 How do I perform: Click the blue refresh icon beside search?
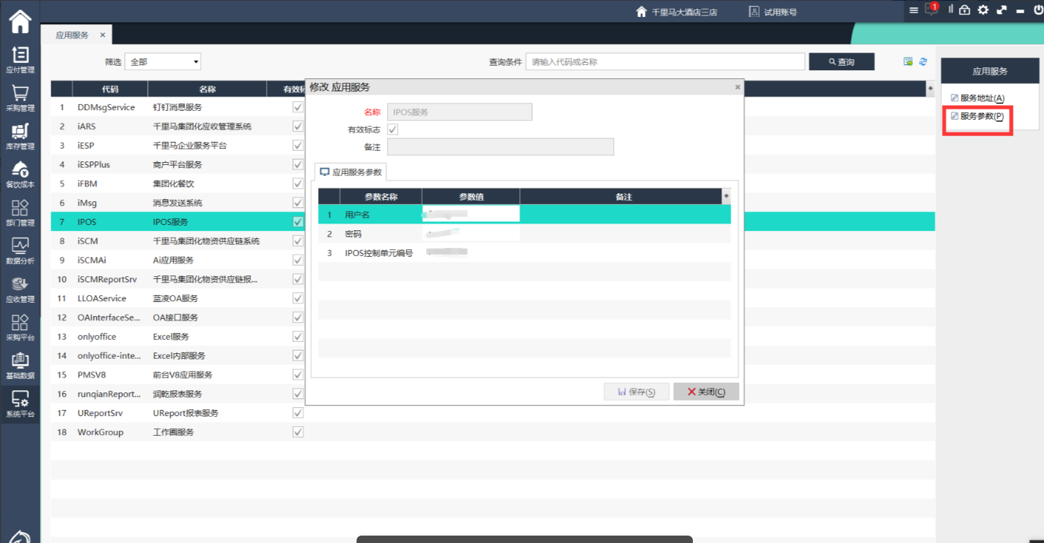coord(923,61)
